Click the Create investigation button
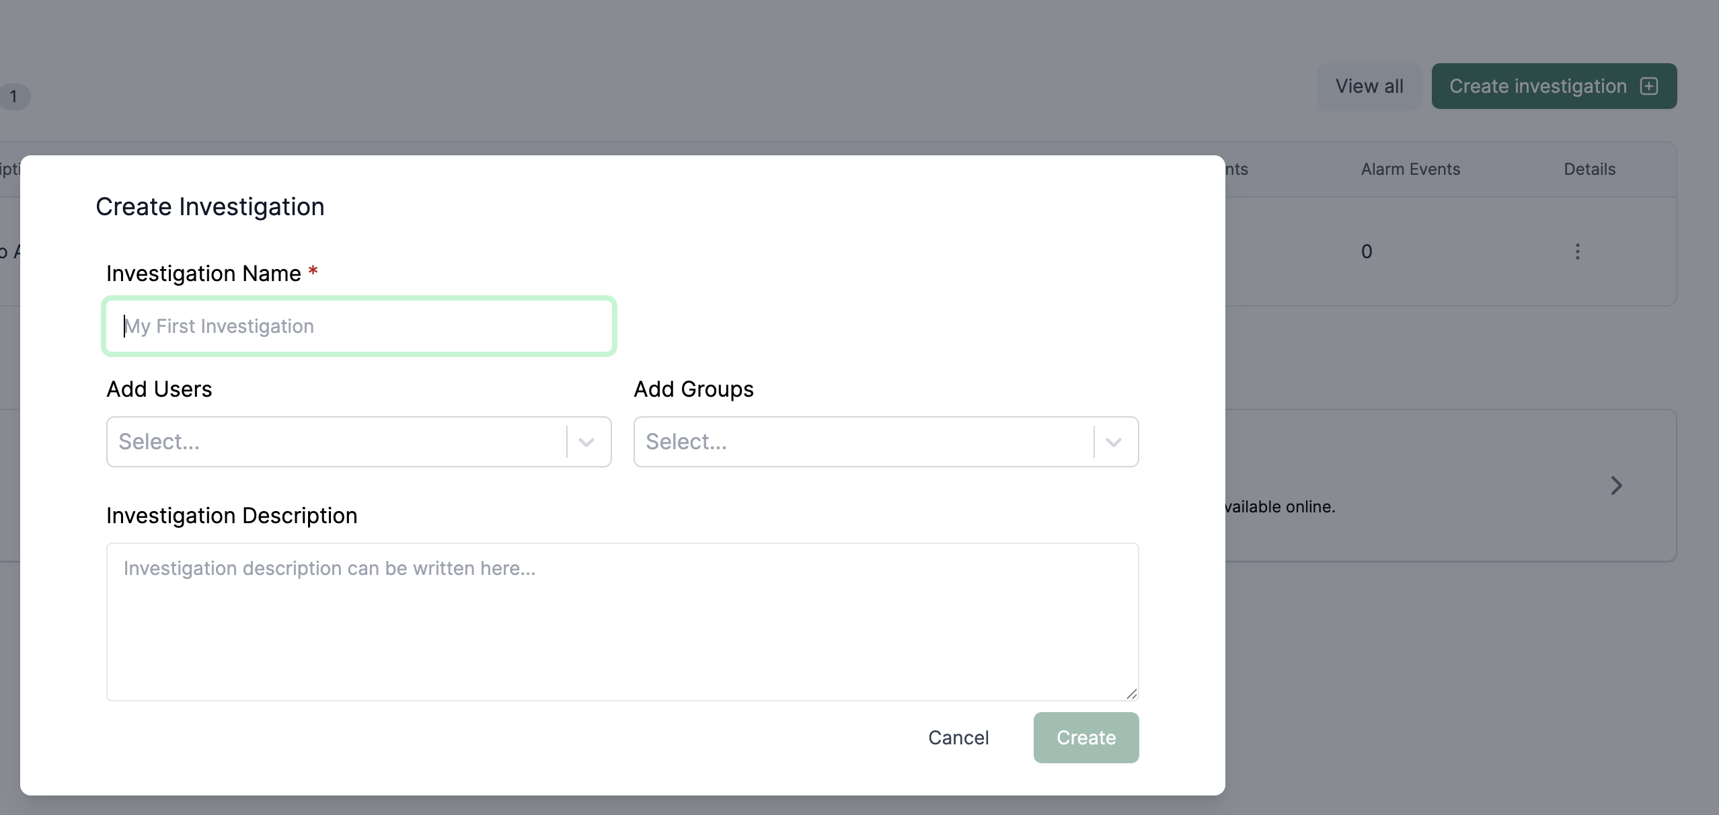The width and height of the screenshot is (1719, 815). (1554, 86)
